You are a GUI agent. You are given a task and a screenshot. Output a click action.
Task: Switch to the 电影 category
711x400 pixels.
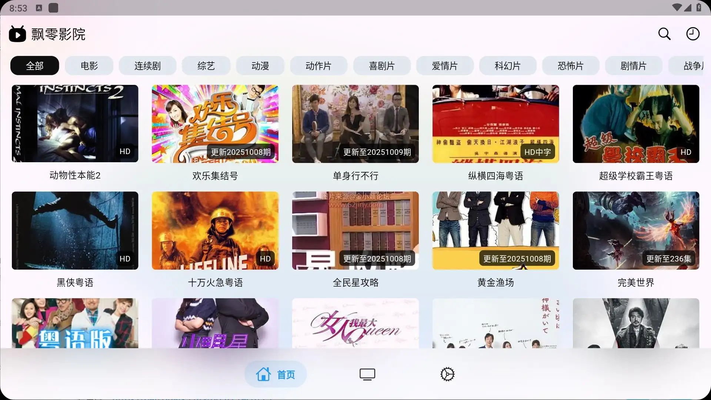(89, 66)
